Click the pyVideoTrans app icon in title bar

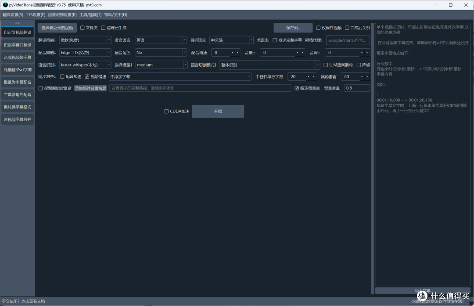[5, 5]
